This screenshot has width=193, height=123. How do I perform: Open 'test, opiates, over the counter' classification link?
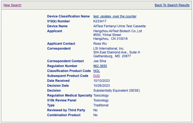pos(115,16)
